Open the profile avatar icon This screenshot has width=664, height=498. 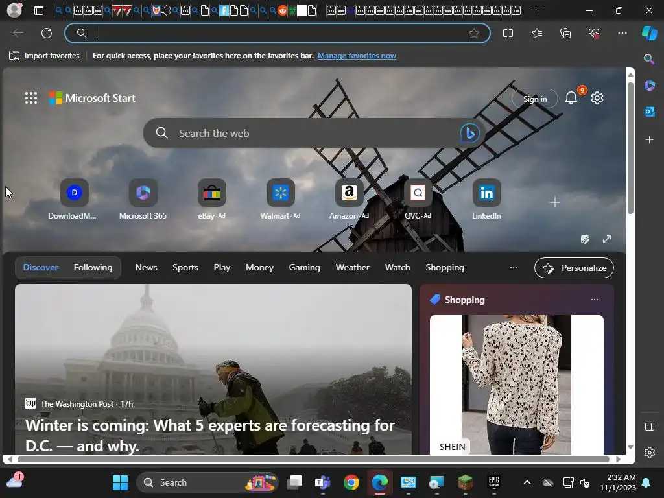coord(14,10)
